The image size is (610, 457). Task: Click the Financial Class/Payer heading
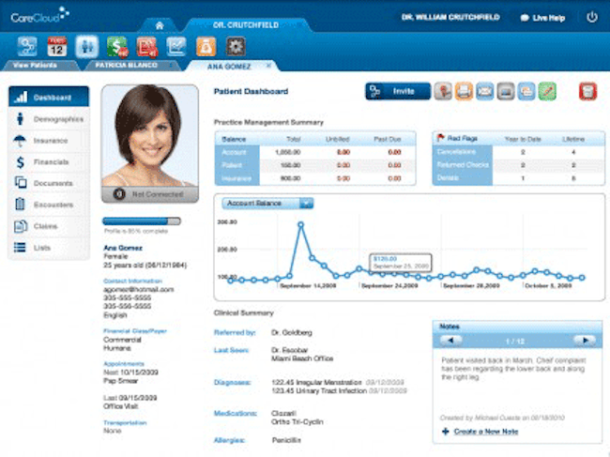tap(135, 331)
